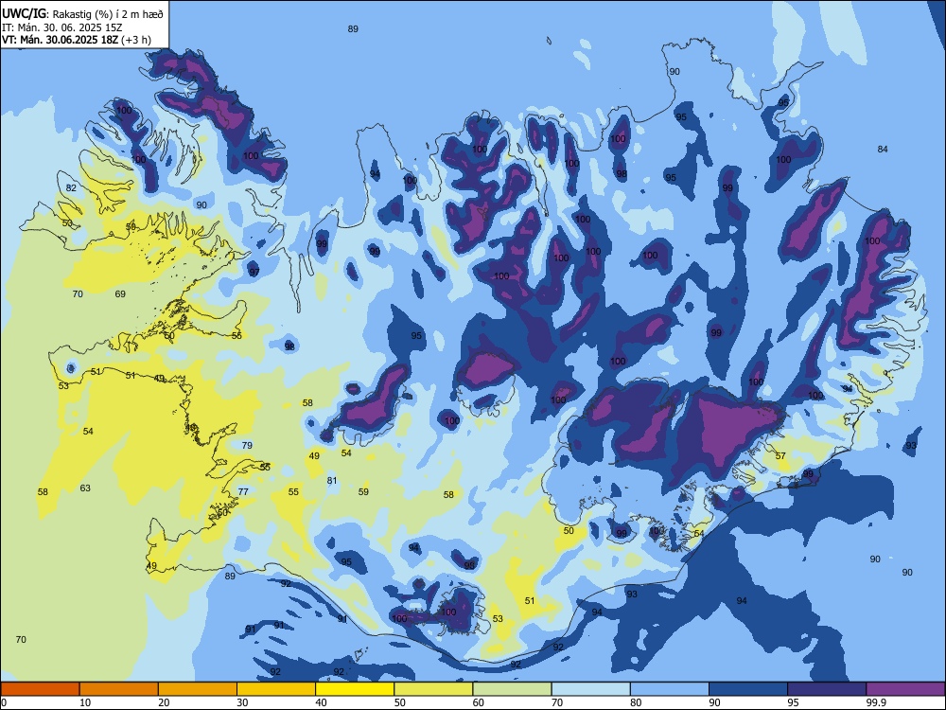The width and height of the screenshot is (946, 710).
Task: Click the '57' humidity value in the southeast
Action: coord(780,456)
